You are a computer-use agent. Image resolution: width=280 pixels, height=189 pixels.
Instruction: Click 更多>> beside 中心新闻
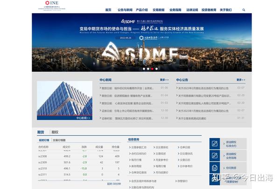164,80
